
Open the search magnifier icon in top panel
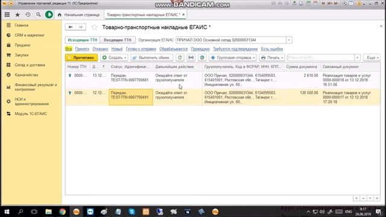(38, 14)
